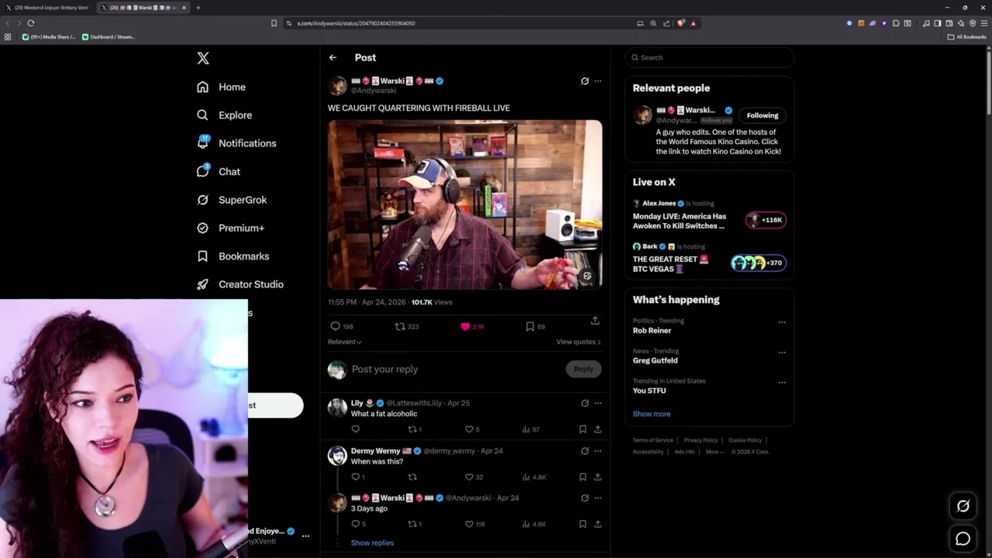Open more options on main post
Viewport: 992px width, 558px height.
coord(598,81)
